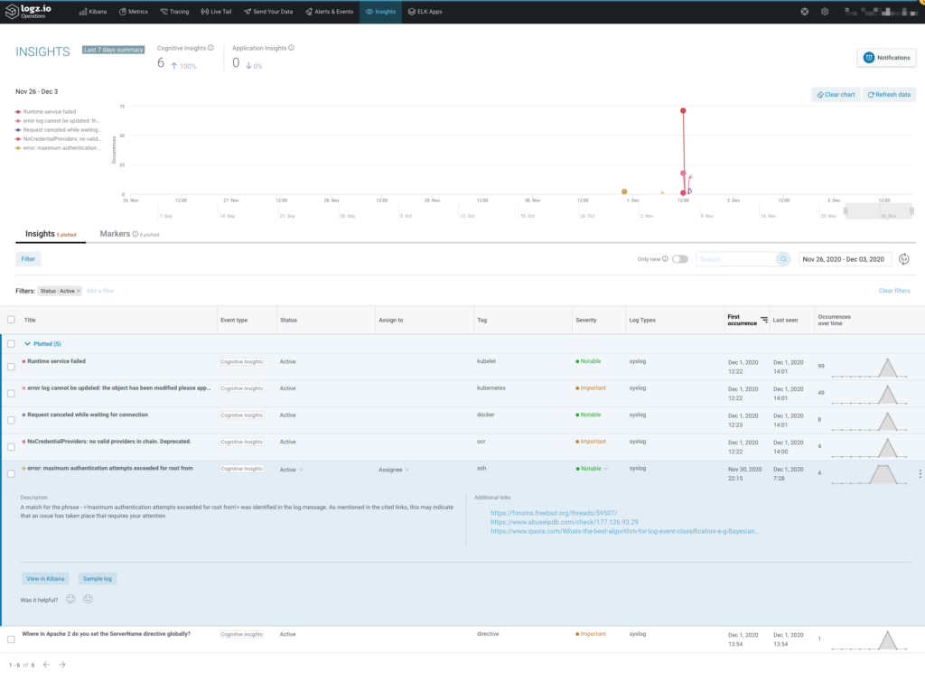The image size is (925, 681).
Task: Toggle error: maximum authentication legend series
Action: (59, 148)
